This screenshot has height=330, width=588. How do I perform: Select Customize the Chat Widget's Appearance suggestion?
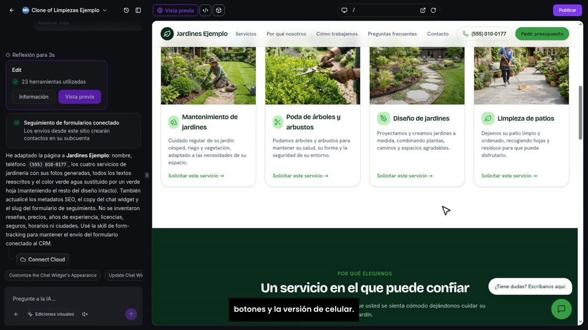click(52, 276)
